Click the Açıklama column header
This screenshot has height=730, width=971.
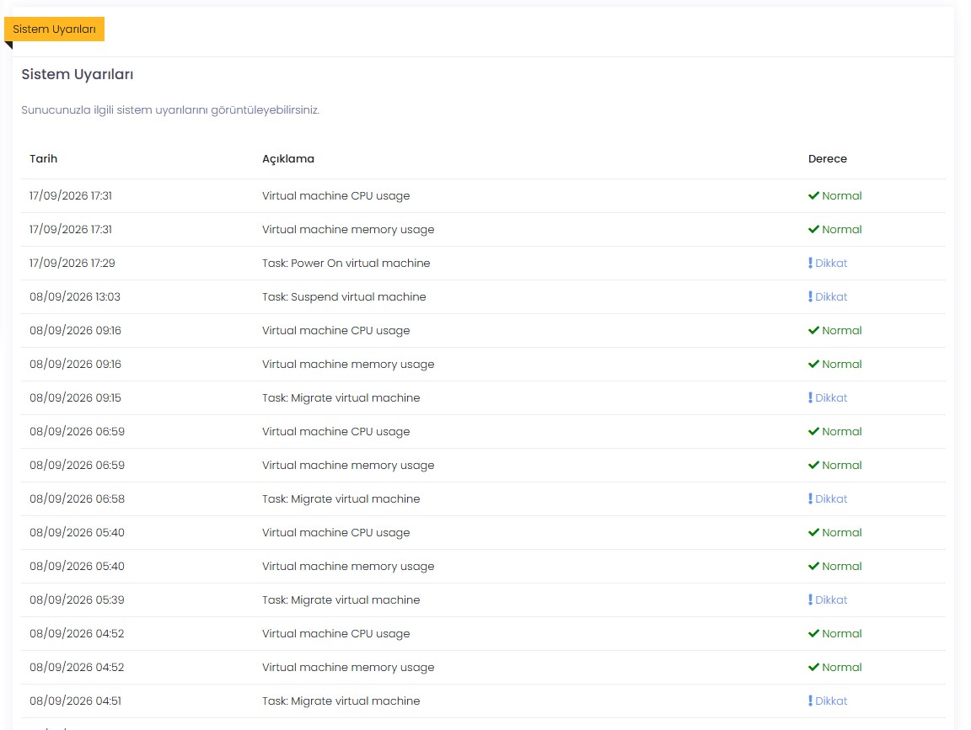click(288, 159)
